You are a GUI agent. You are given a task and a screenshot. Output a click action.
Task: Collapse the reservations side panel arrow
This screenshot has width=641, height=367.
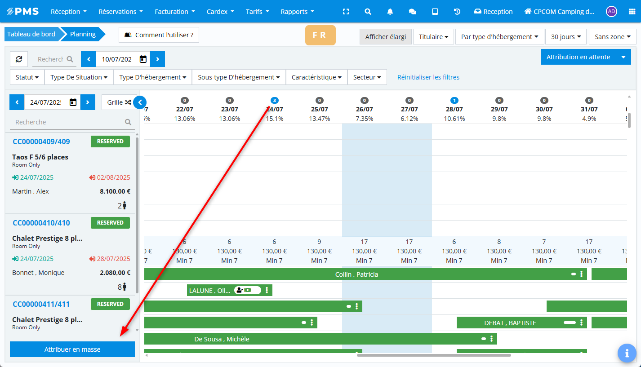coord(140,102)
